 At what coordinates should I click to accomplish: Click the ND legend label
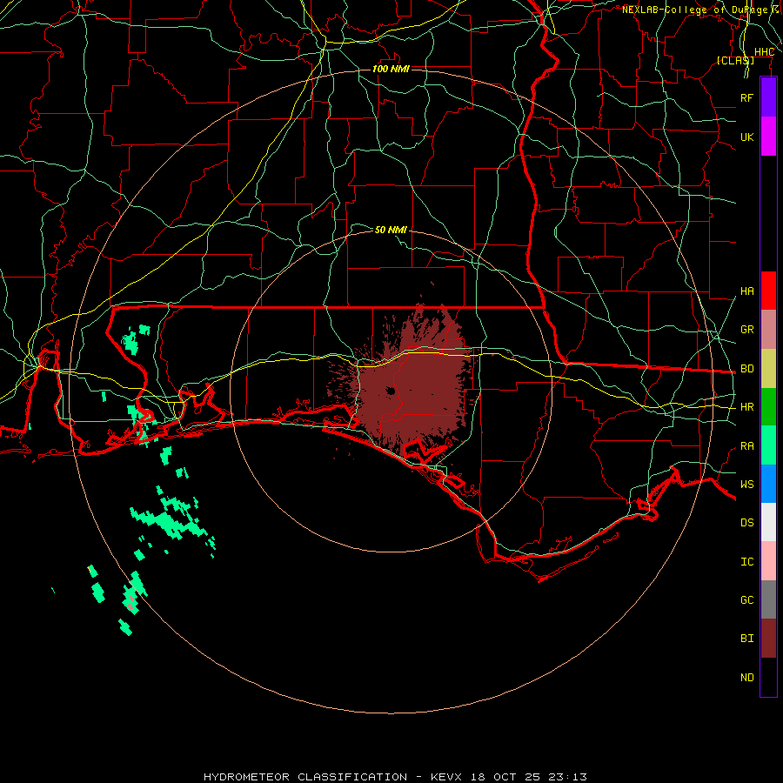(746, 678)
